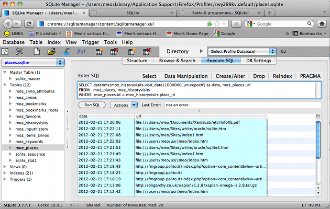The image size is (330, 209).
Task: Open the f(x) user-defined functions icon
Action: [81, 51]
